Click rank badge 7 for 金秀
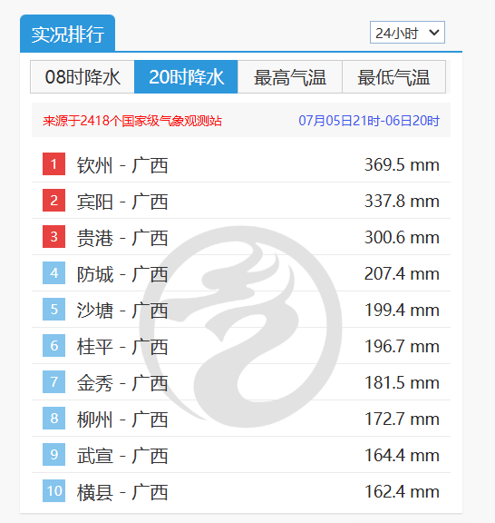The height and width of the screenshot is (523, 495). [x=54, y=382]
